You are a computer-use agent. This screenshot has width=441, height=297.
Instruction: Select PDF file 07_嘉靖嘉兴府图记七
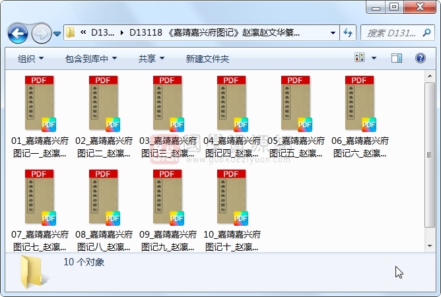(40, 197)
